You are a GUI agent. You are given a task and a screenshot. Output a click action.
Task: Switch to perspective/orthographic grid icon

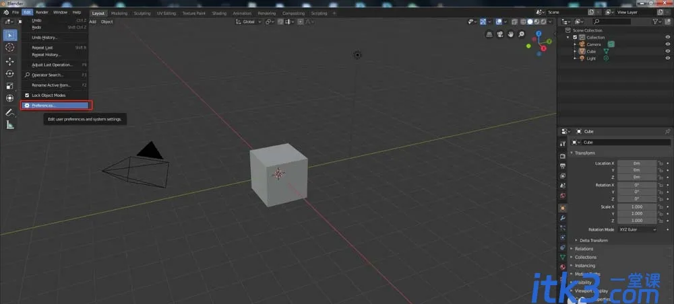point(489,34)
